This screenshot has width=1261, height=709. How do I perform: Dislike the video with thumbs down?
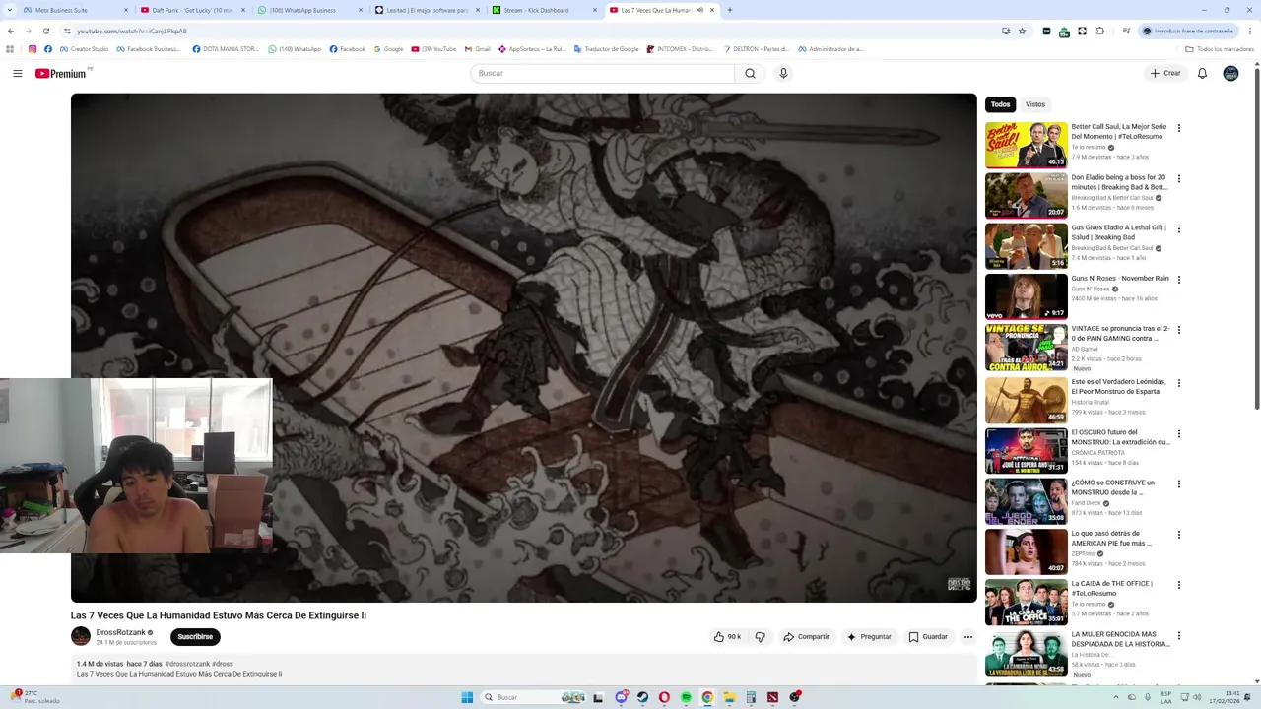point(760,637)
